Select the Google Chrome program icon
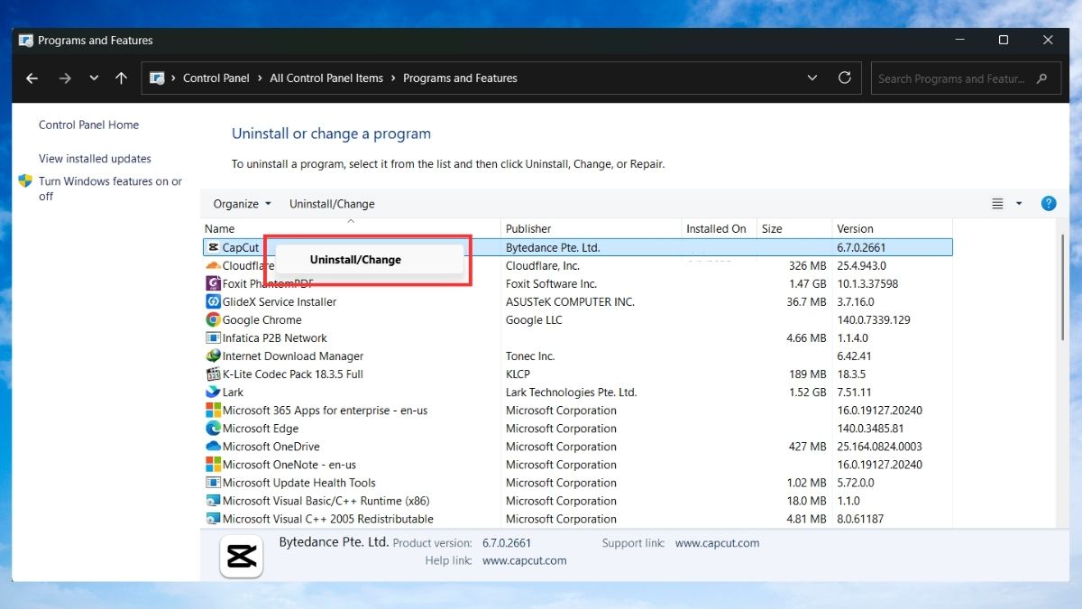 pyautogui.click(x=213, y=320)
